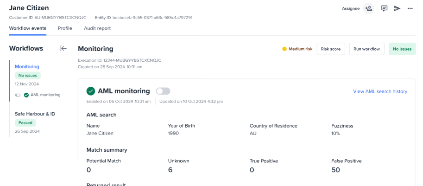The width and height of the screenshot is (423, 186).
Task: Click the No issues status badge
Action: click(402, 49)
